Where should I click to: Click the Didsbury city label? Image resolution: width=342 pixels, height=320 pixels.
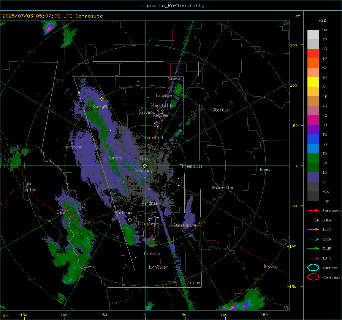[x=143, y=170]
